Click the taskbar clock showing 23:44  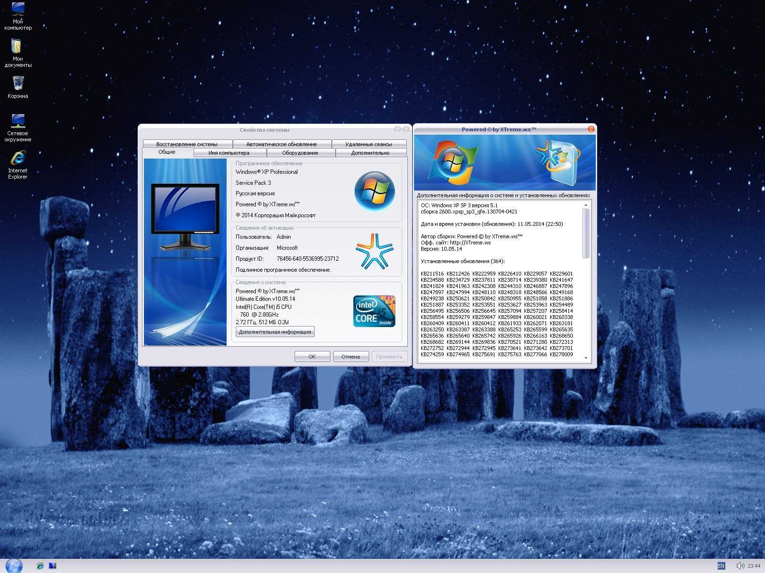pyautogui.click(x=754, y=566)
